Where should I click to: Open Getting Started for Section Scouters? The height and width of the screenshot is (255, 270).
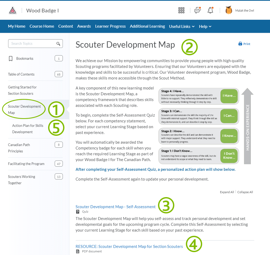[x=22, y=90]
